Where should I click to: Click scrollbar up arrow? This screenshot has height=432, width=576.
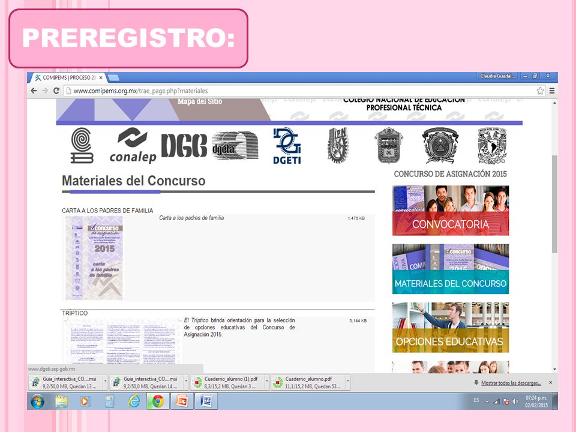pyautogui.click(x=554, y=103)
